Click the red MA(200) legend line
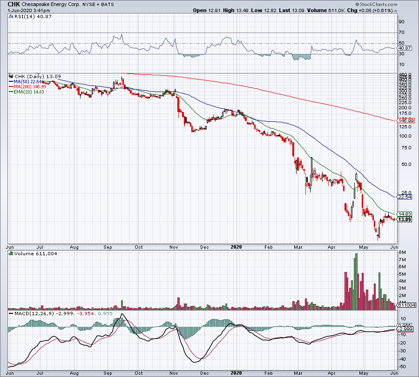 (10, 87)
